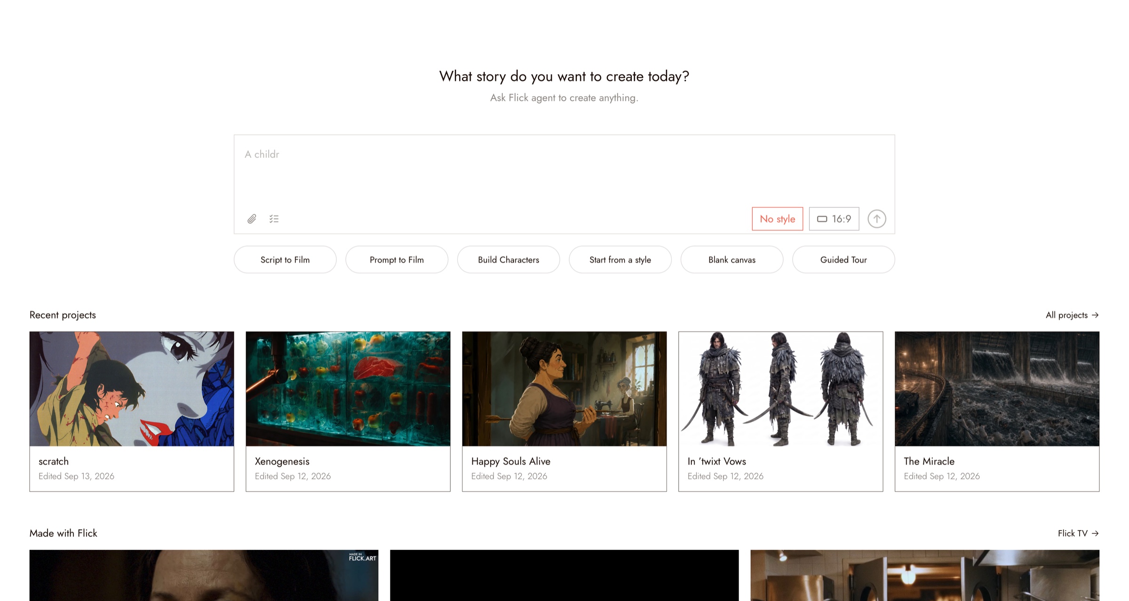The height and width of the screenshot is (601, 1129).
Task: Select the Build Characters option
Action: pos(509,259)
